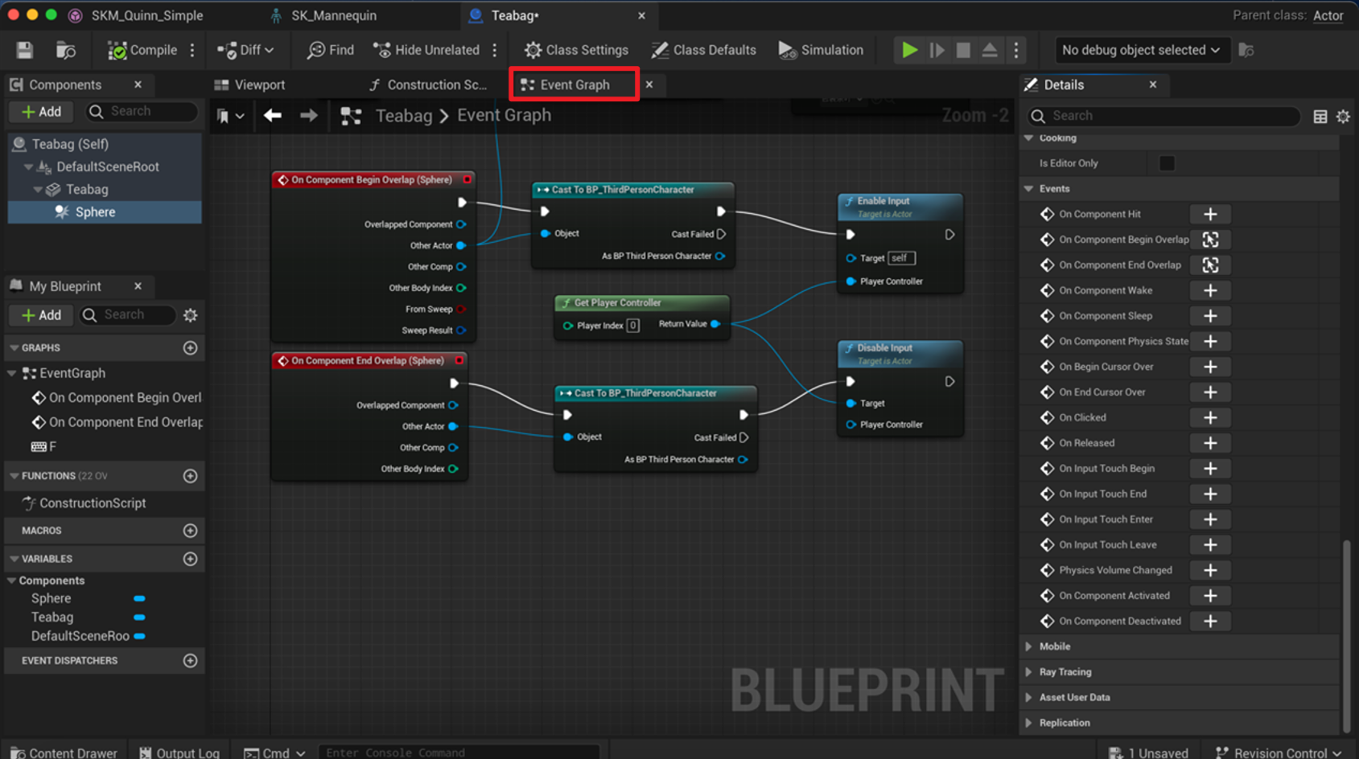The width and height of the screenshot is (1359, 759).
Task: Open Class Defaults
Action: point(703,50)
